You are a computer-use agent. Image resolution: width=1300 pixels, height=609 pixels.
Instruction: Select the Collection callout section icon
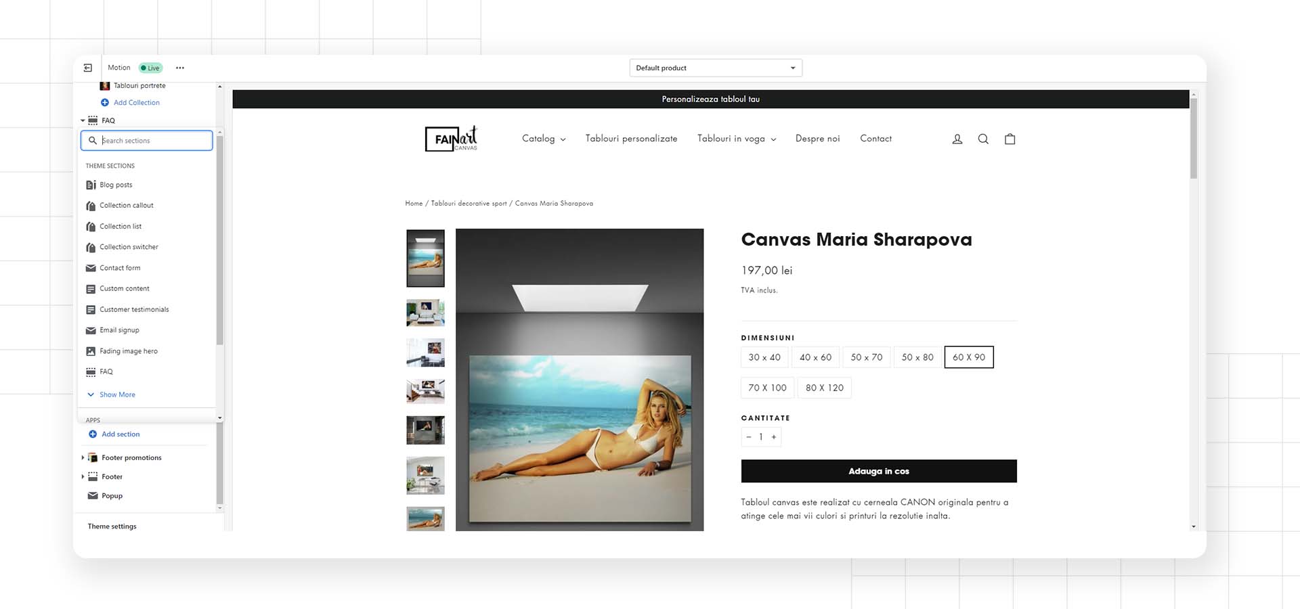(91, 206)
